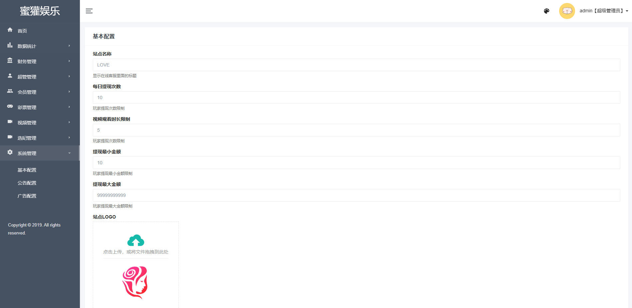Expand the 视频管理 submenu arrow

point(69,122)
